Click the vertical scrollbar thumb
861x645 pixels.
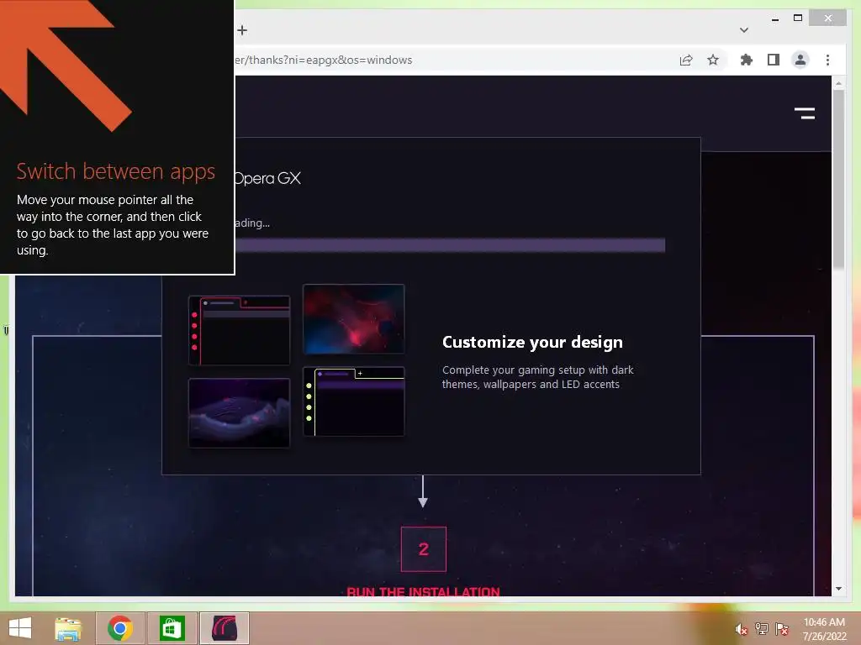[838, 180]
